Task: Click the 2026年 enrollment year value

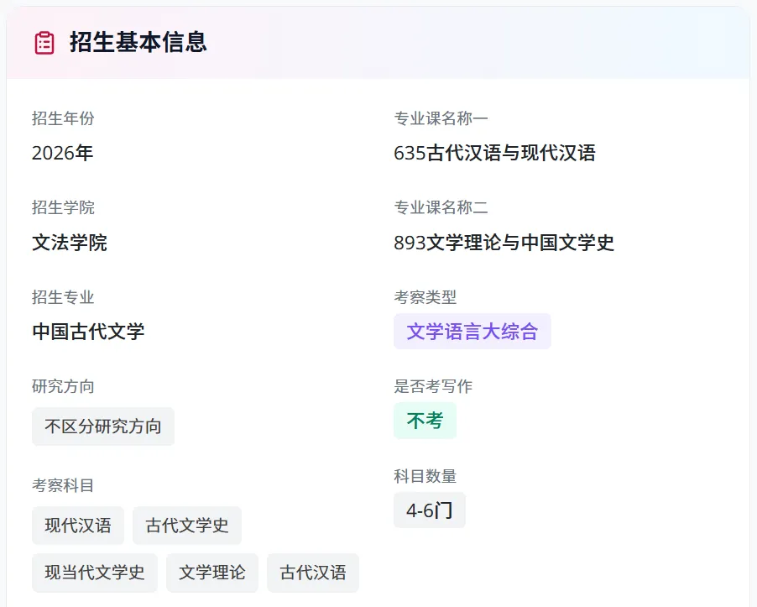Action: pos(62,153)
